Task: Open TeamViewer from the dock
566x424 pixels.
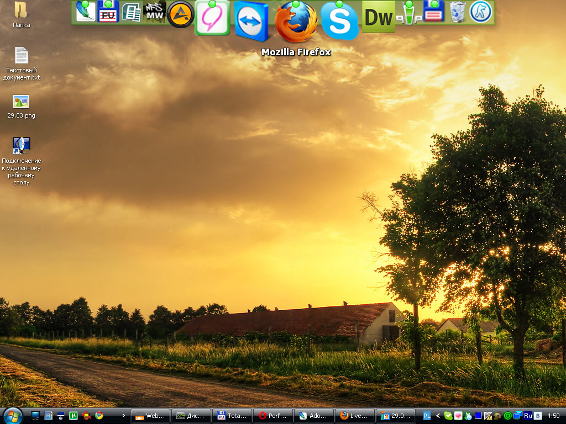Action: point(251,21)
